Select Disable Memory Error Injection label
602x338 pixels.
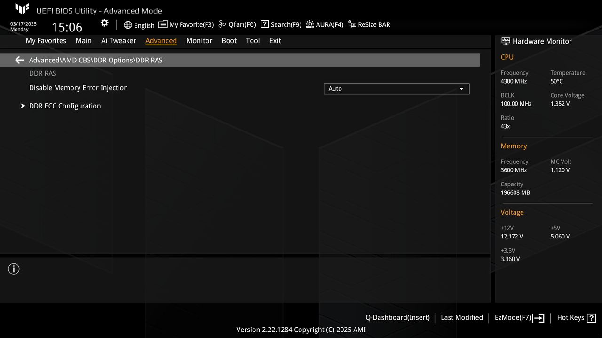79,88
